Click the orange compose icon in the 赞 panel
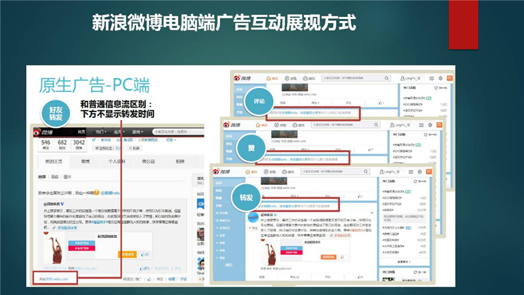Image resolution: width=524 pixels, height=295 pixels. (x=439, y=125)
